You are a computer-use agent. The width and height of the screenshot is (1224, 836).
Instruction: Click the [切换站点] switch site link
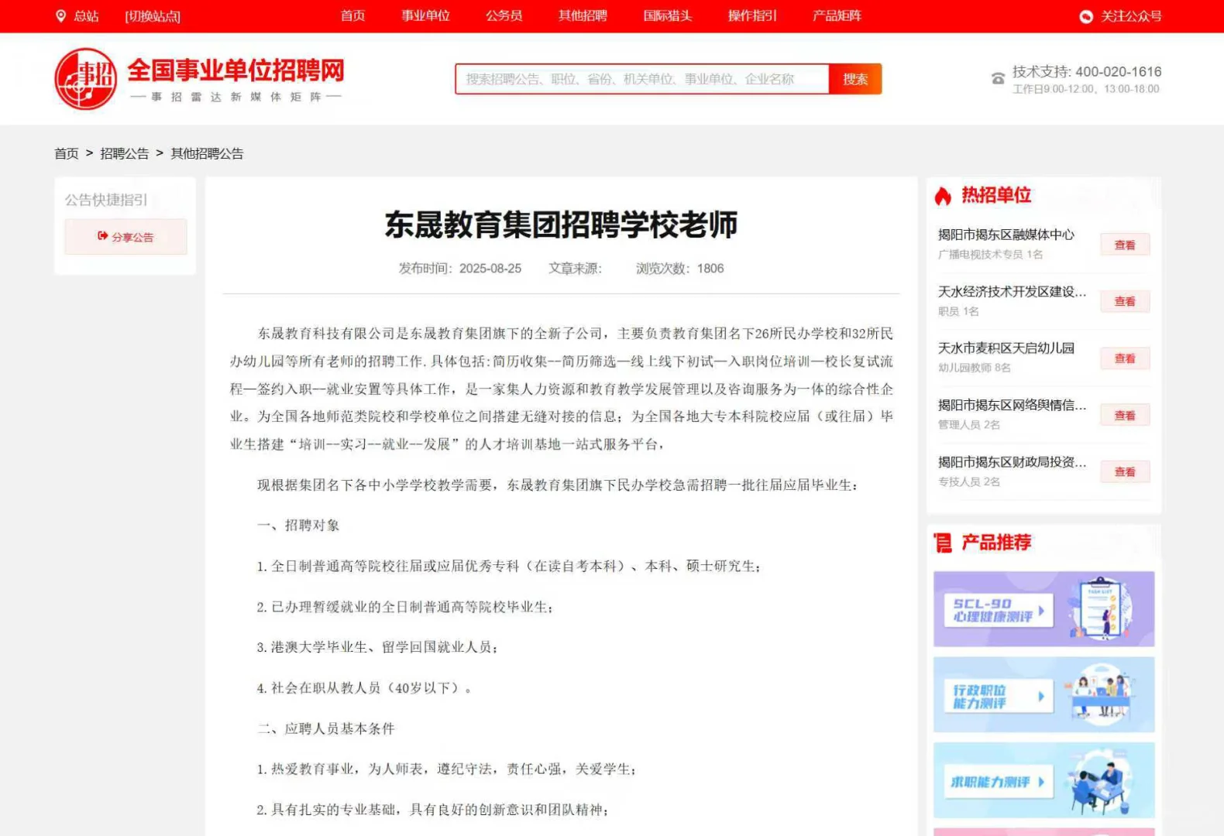[x=153, y=16]
